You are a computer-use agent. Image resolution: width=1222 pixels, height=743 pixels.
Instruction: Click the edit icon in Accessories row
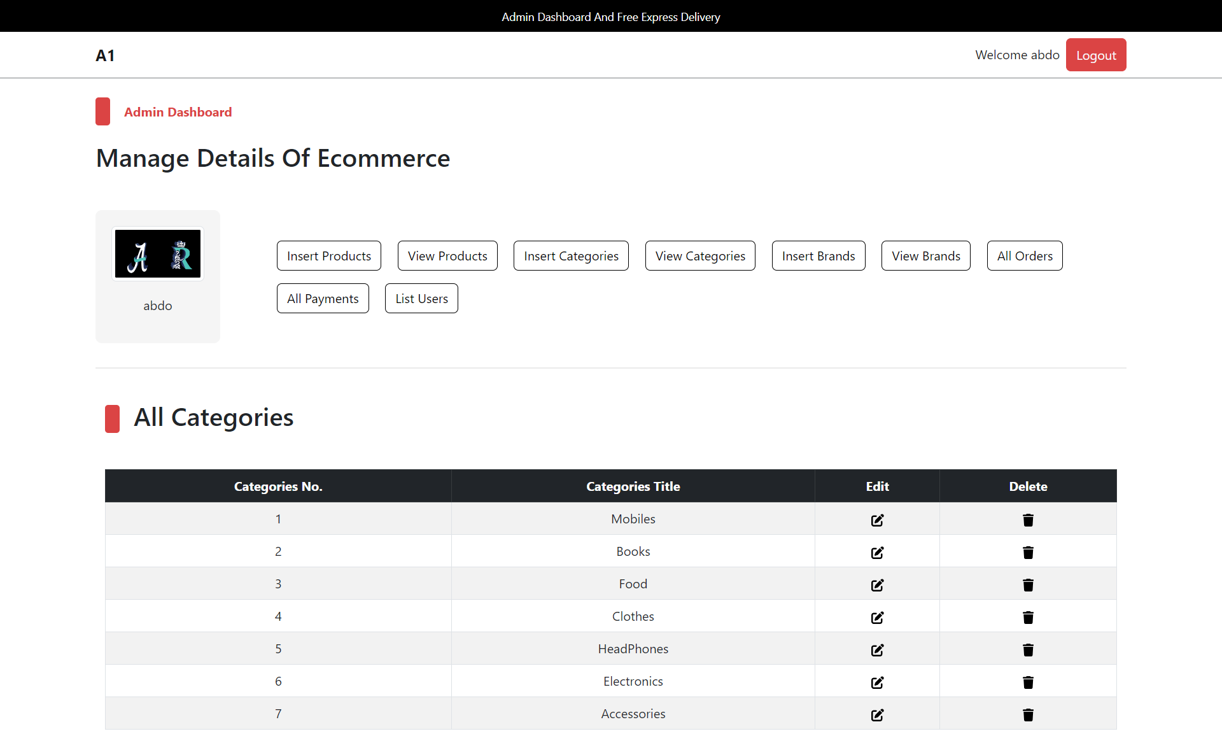(877, 715)
